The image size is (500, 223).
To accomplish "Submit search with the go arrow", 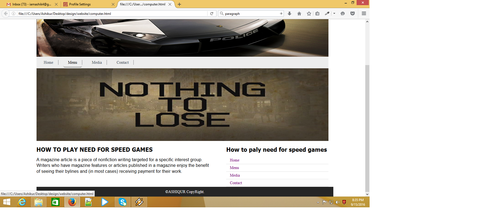I will (x=281, y=13).
